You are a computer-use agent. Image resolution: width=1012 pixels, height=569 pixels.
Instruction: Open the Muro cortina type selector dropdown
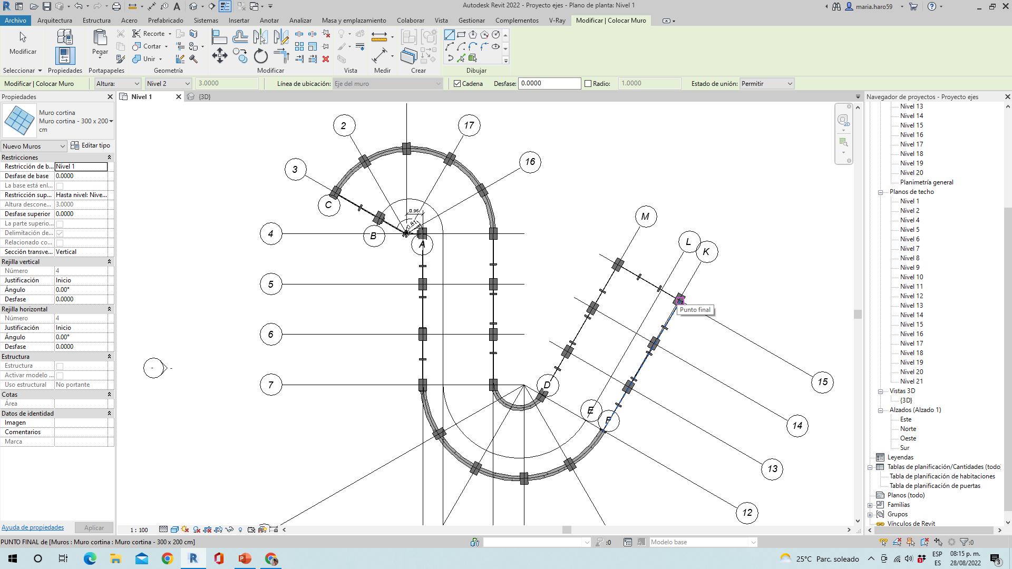pos(111,121)
